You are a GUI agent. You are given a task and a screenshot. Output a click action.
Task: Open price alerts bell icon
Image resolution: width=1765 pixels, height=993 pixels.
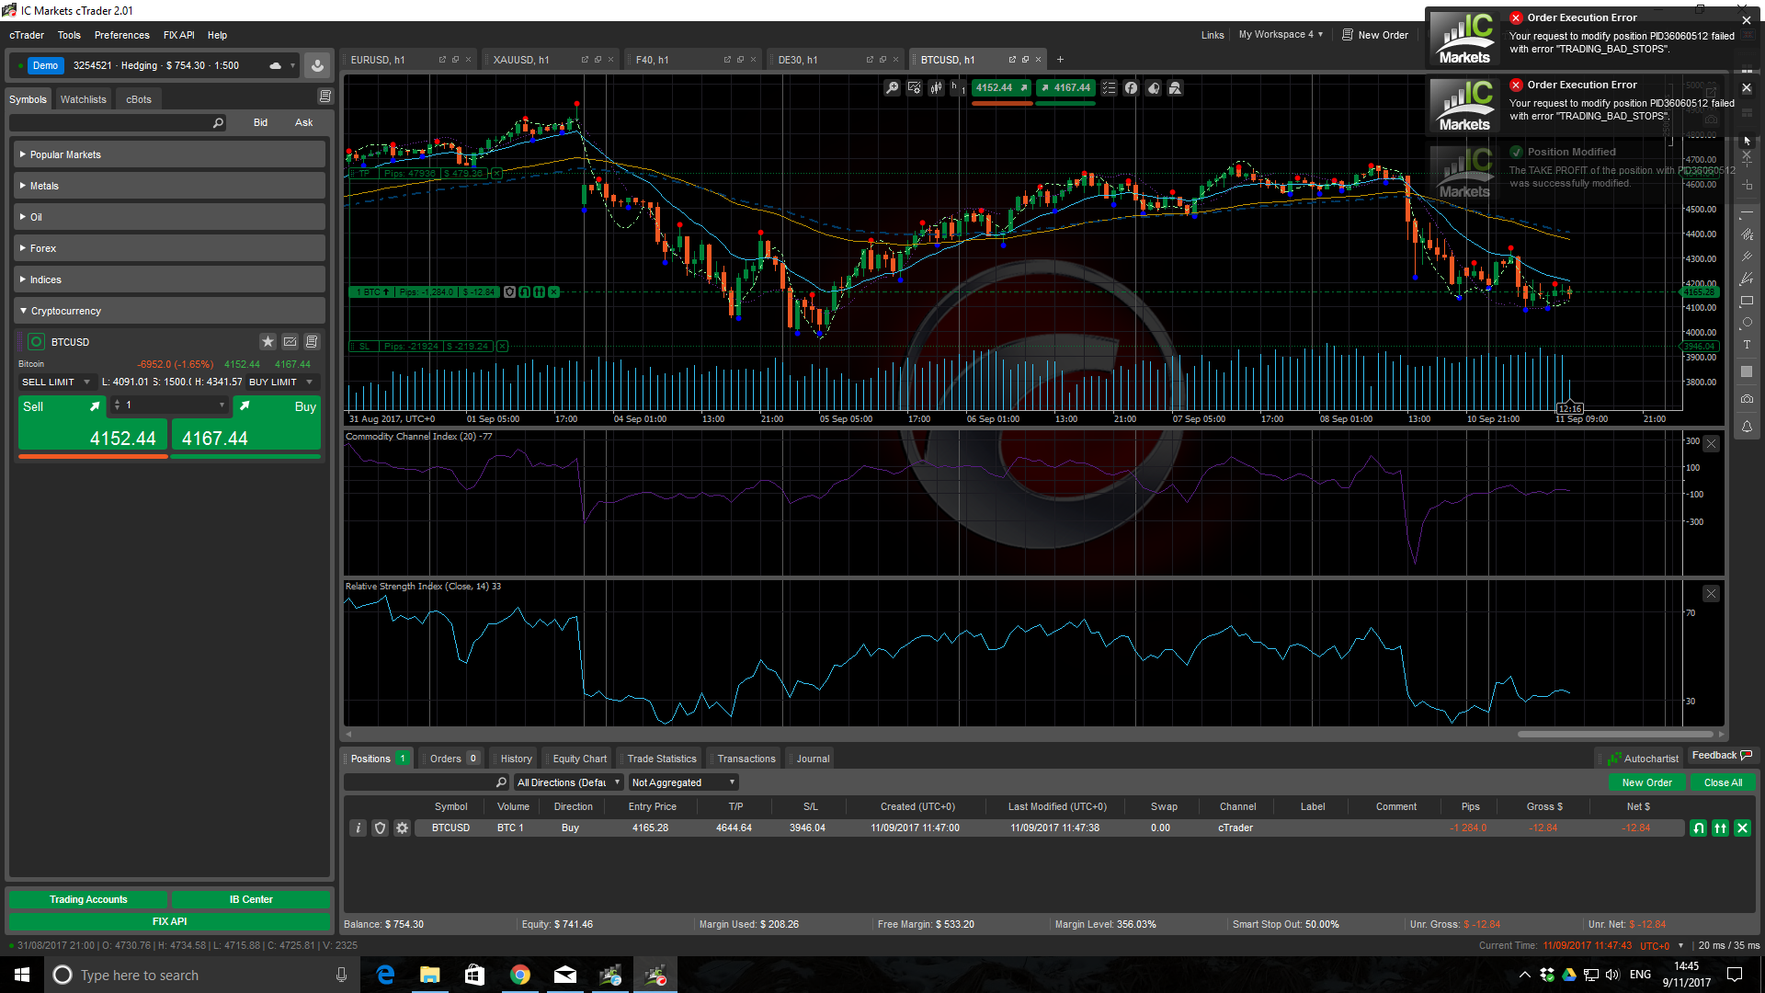tap(1747, 426)
